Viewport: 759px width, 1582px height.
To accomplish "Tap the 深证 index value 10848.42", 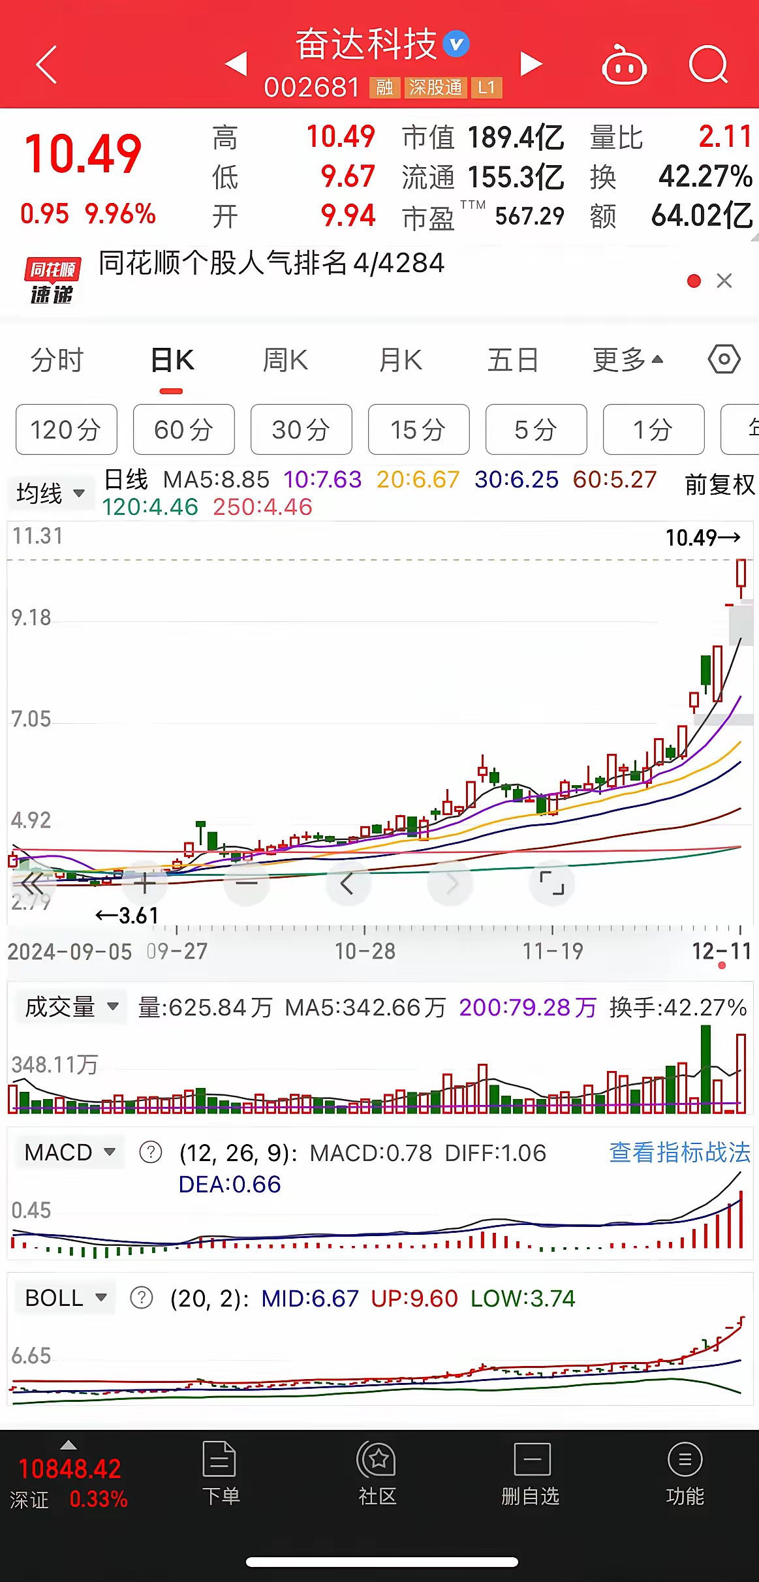I will pyautogui.click(x=70, y=1469).
